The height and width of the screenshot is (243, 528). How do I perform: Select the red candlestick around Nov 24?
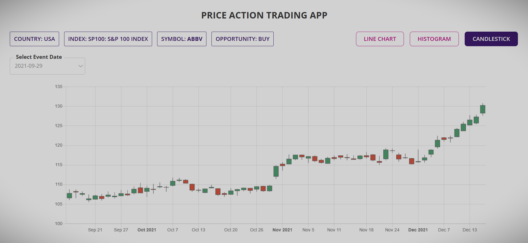pos(398,157)
